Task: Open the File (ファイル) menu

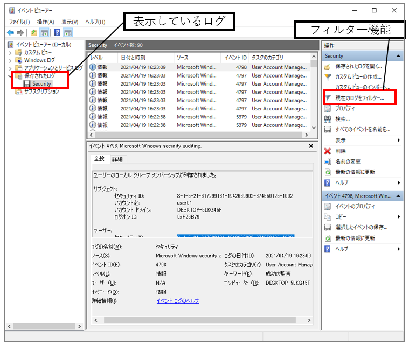Action: (19, 22)
